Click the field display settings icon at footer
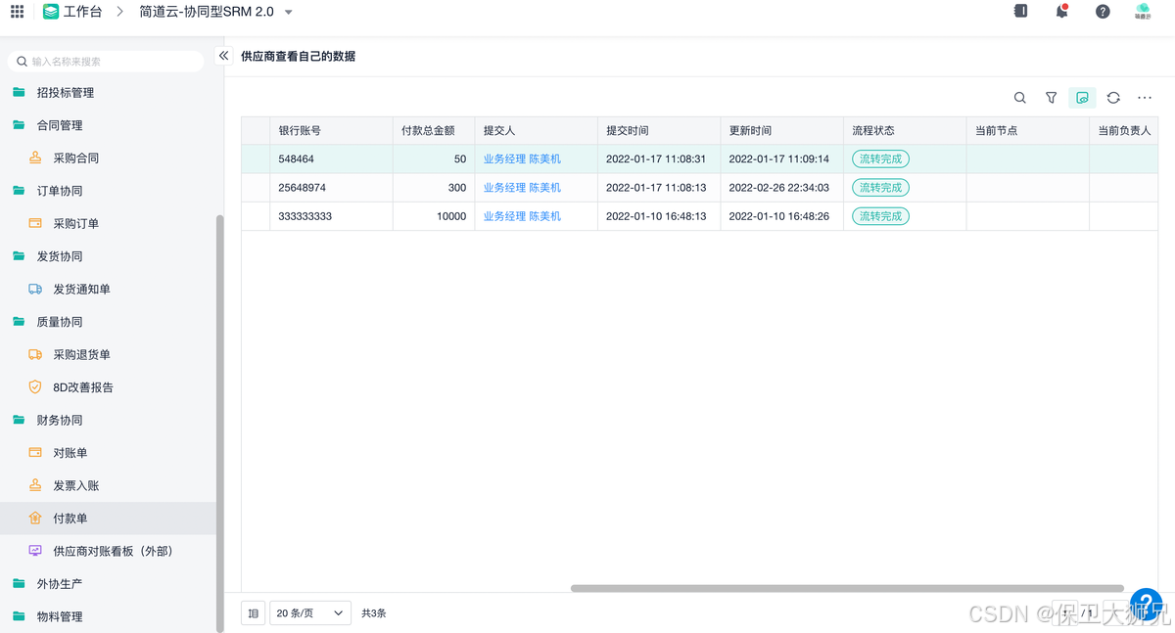This screenshot has width=1175, height=633. point(254,613)
